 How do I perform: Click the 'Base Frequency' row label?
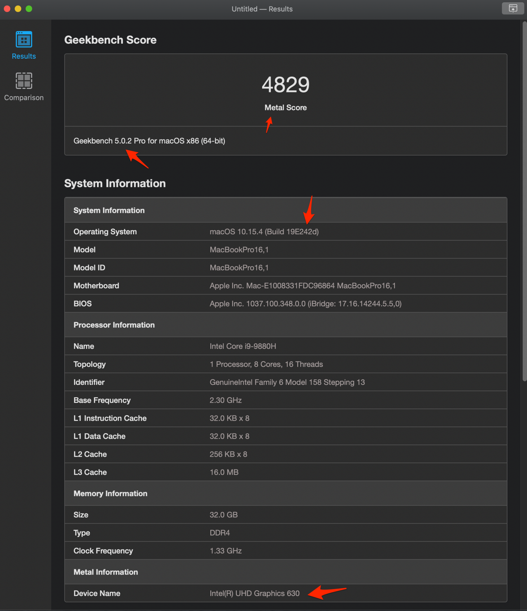102,400
